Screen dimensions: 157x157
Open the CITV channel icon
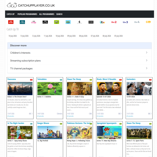pyautogui.click(x=148, y=22)
